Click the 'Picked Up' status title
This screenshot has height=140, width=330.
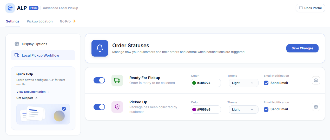pos(138,102)
